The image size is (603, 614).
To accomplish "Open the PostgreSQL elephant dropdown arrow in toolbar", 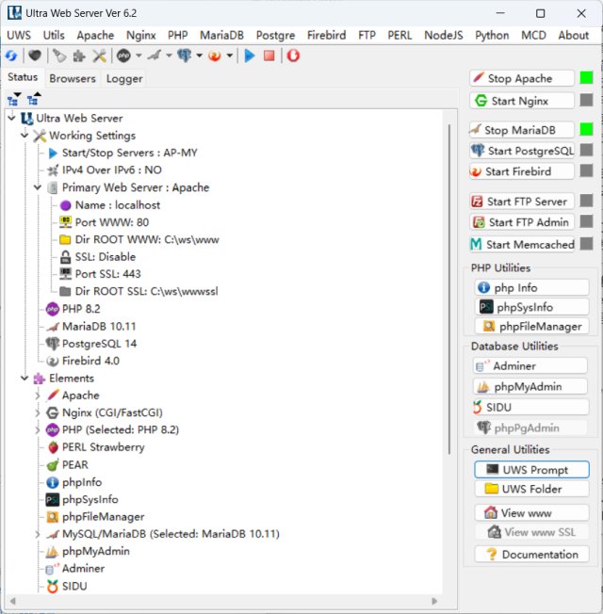I will point(200,57).
